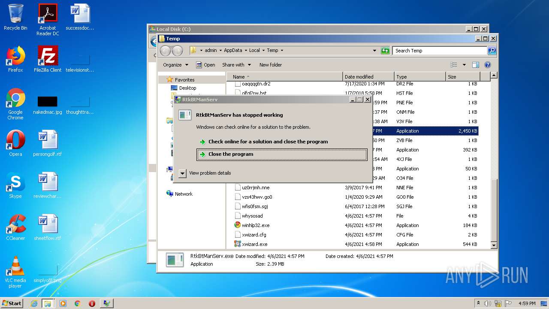Image resolution: width=549 pixels, height=309 pixels.
Task: Open the change view dropdown arrow
Action: (x=464, y=65)
